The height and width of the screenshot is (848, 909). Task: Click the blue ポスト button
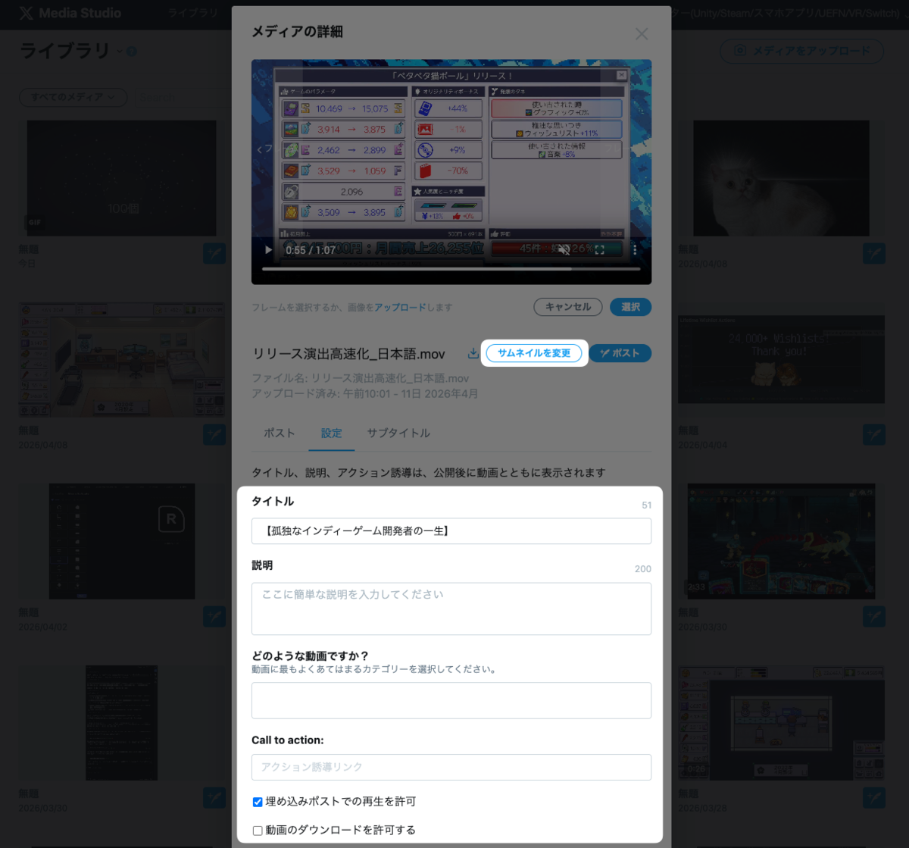coord(620,353)
